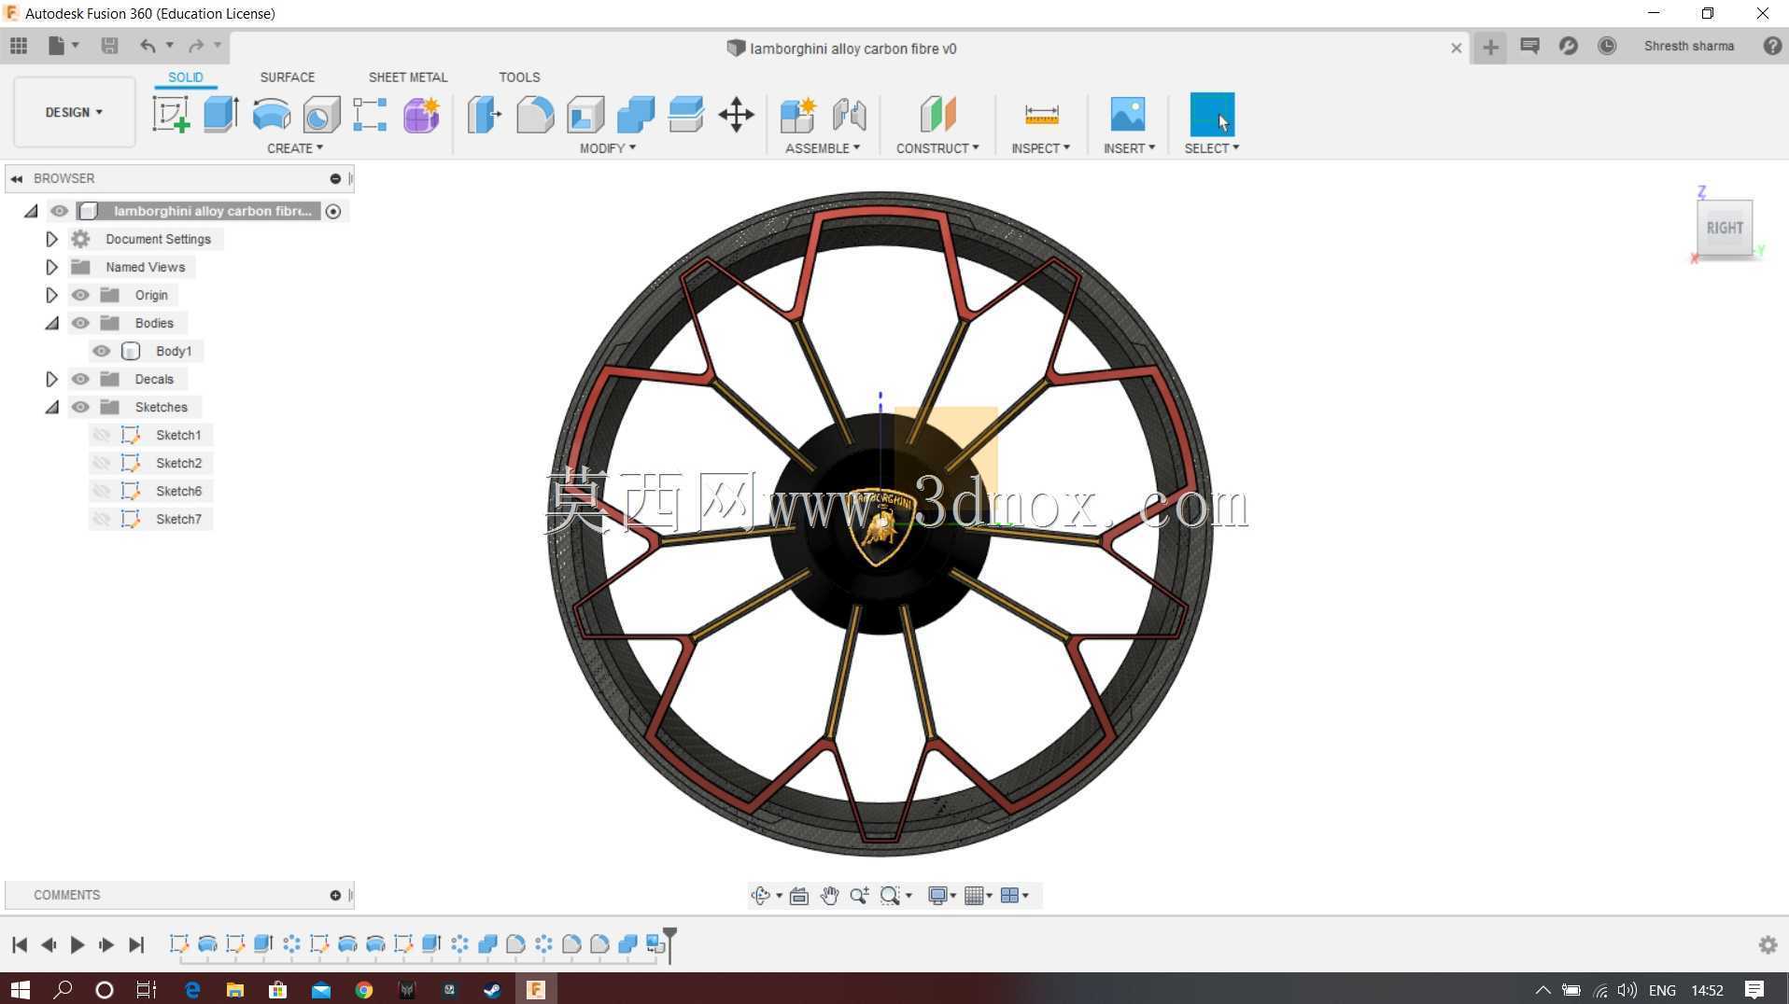Select the Press Pull tool

pos(484,115)
